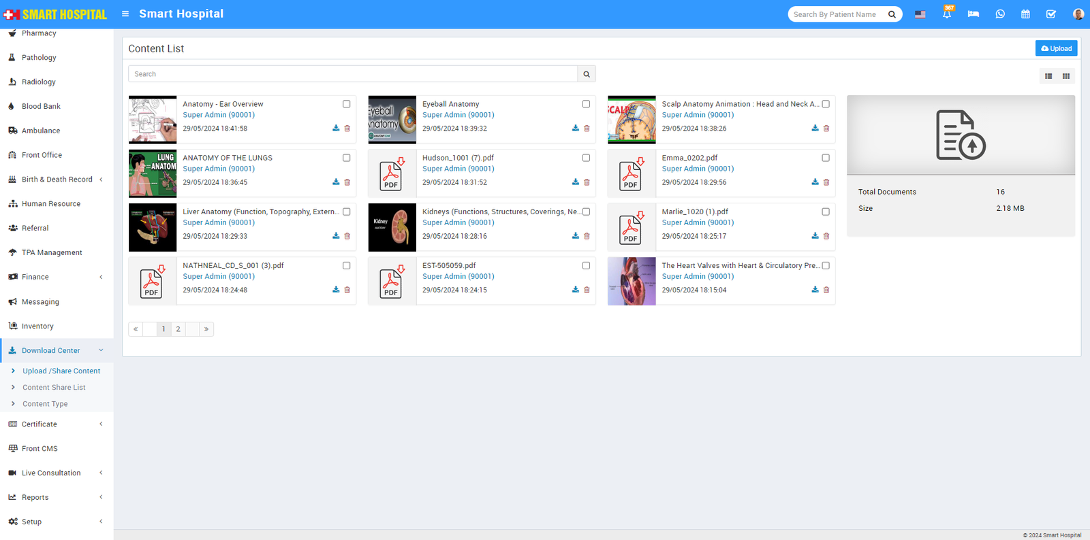Switch to grid view layout
The image size is (1090, 540).
(x=1066, y=76)
